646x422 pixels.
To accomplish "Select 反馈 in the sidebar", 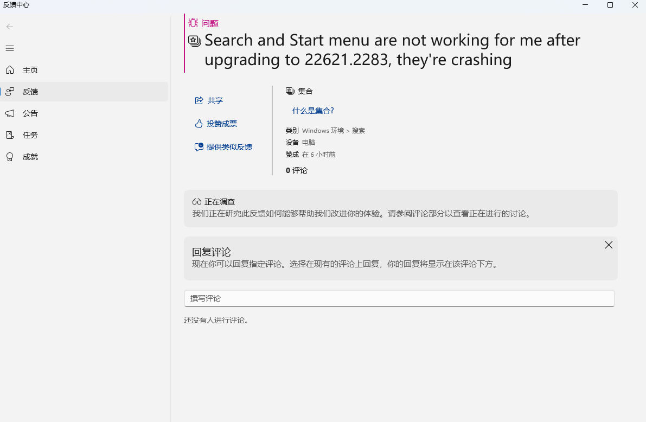I will point(84,92).
